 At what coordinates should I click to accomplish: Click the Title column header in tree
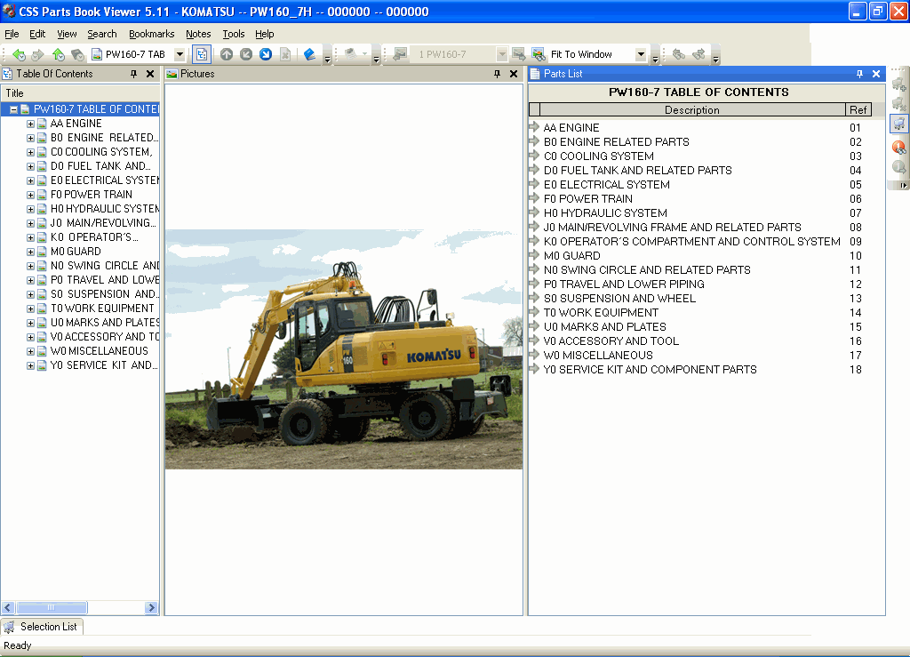tap(80, 93)
